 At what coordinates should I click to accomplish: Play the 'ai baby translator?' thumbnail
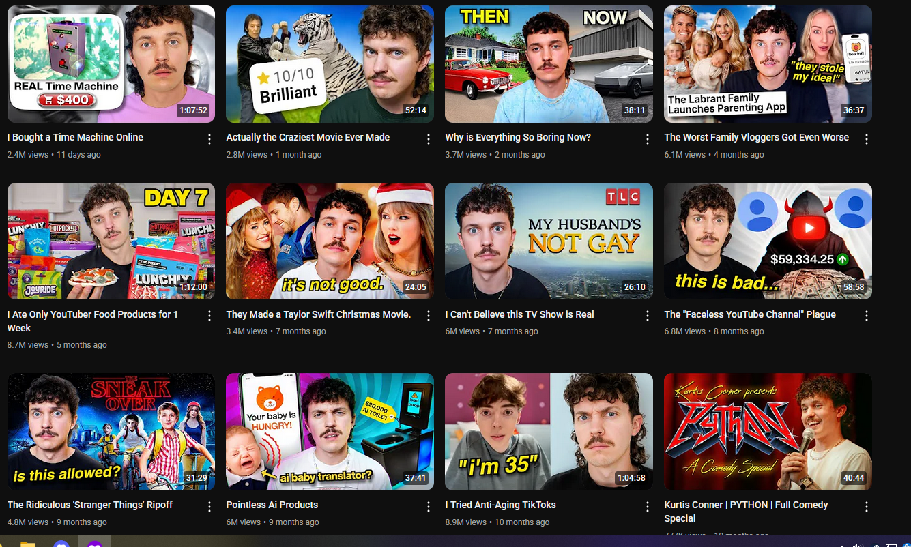[x=330, y=432]
